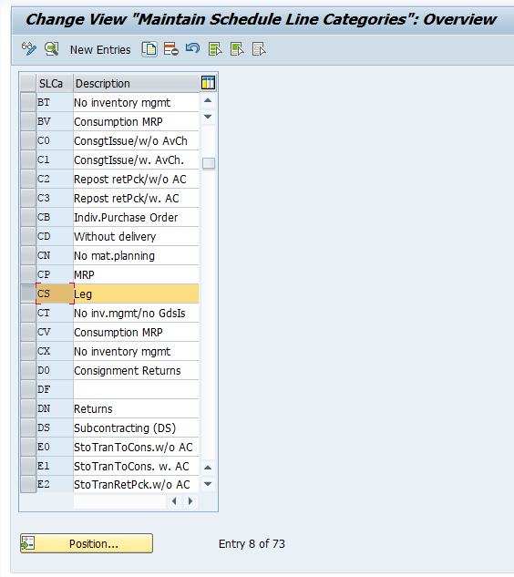
Task: Click the CT category code cell
Action: (x=55, y=313)
